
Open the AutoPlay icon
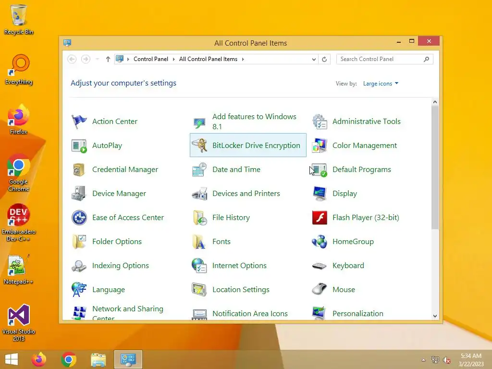tap(79, 146)
